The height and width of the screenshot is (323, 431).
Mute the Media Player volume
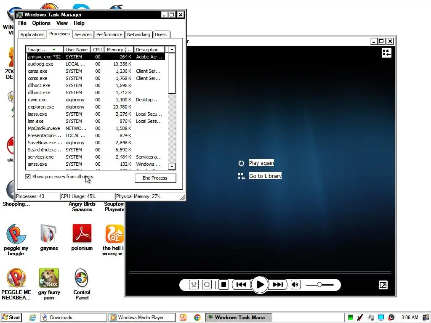(295, 285)
